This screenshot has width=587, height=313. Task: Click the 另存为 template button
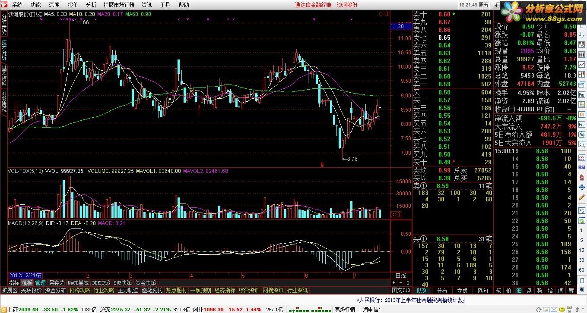[57, 283]
